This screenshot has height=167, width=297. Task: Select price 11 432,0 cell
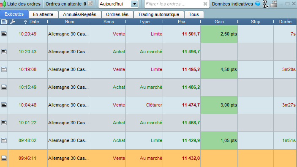(x=182, y=158)
